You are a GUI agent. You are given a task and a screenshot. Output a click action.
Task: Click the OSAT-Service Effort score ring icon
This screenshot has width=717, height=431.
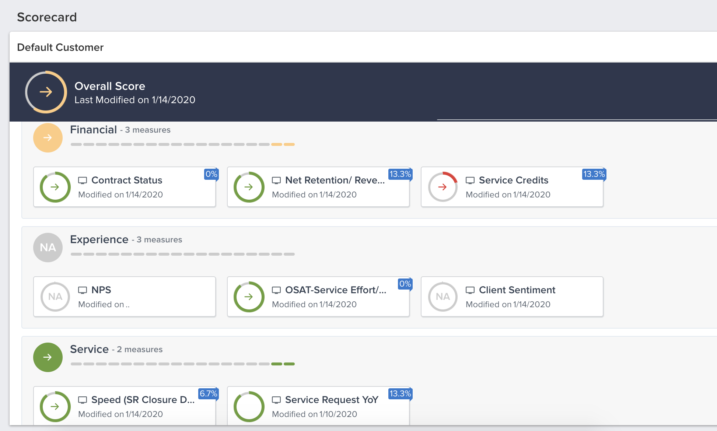[249, 297]
